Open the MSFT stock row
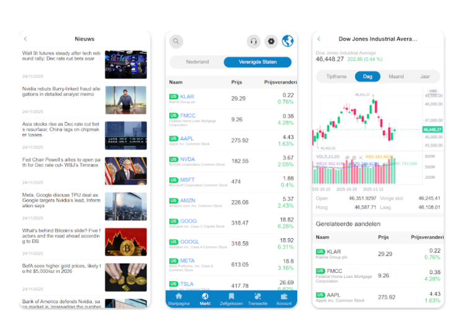Screen dimensions: 461x330 click(x=231, y=182)
